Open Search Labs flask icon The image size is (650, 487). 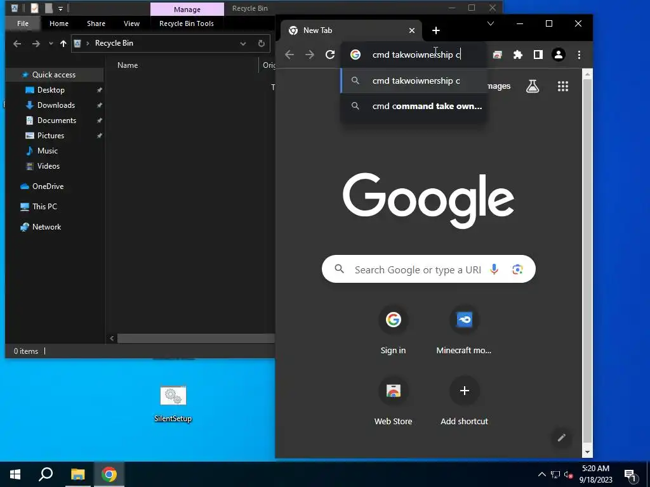(533, 86)
